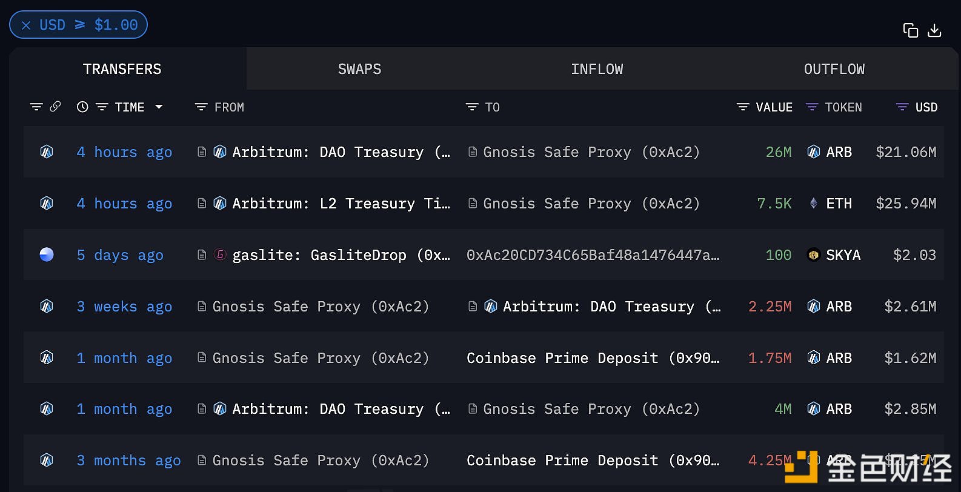Click the 2.25M value cell
961x492 pixels.
coord(770,307)
